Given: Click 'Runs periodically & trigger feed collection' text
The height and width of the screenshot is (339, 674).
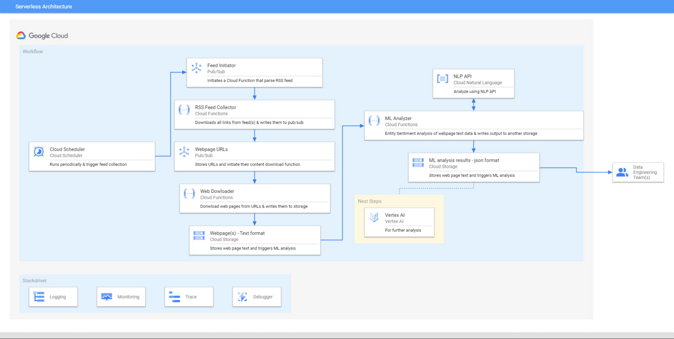Looking at the screenshot, I should [x=88, y=164].
